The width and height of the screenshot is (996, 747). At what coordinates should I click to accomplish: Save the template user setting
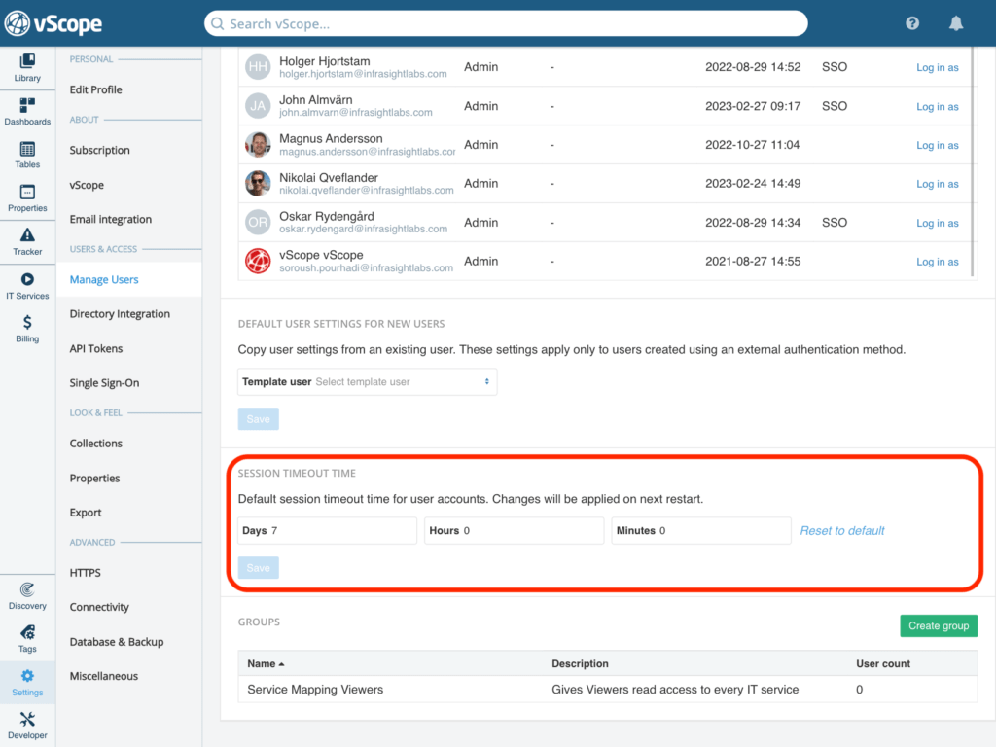click(x=259, y=419)
